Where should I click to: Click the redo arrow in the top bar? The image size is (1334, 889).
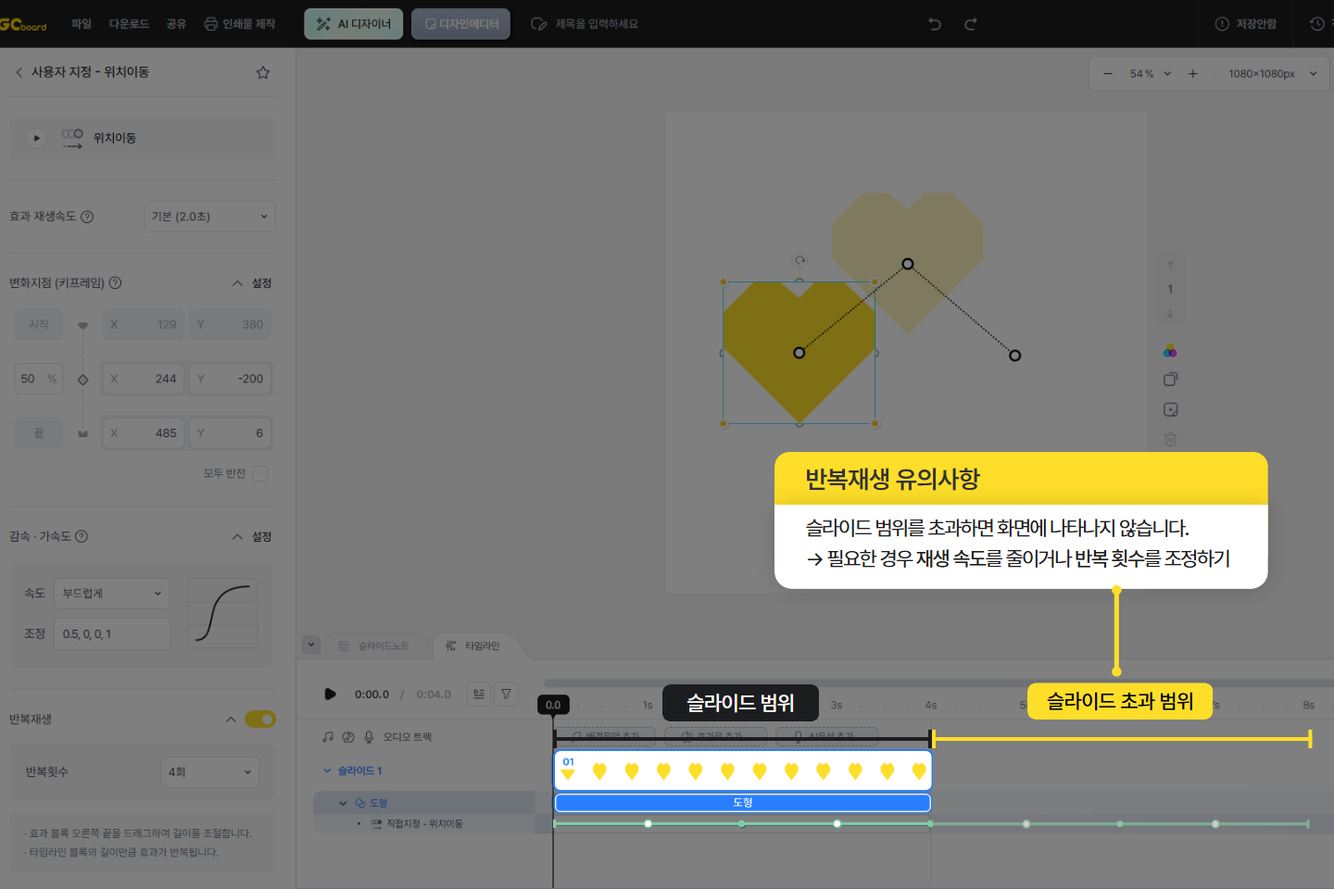point(971,24)
